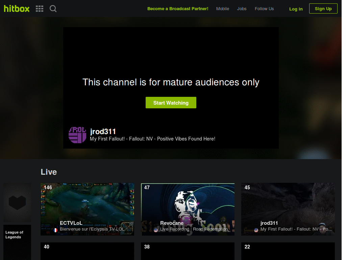Select League of Legends sidebar tile
Screen dimensions: 346x260
(17, 242)
